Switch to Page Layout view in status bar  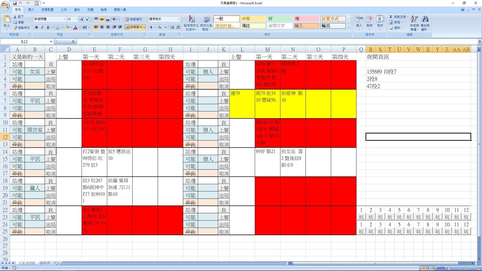pos(427,268)
